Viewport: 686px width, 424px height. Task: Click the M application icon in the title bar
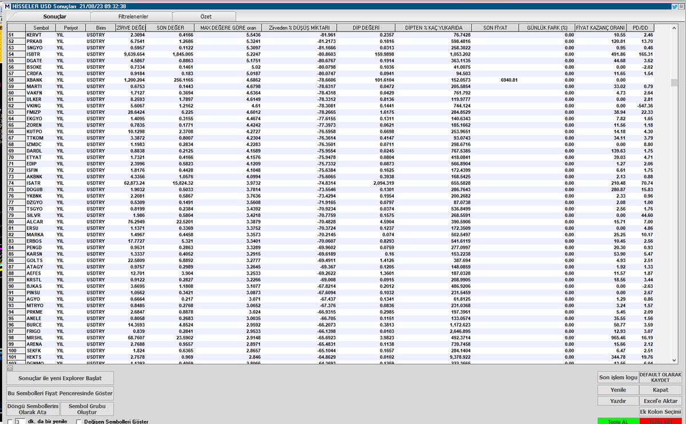click(6, 6)
